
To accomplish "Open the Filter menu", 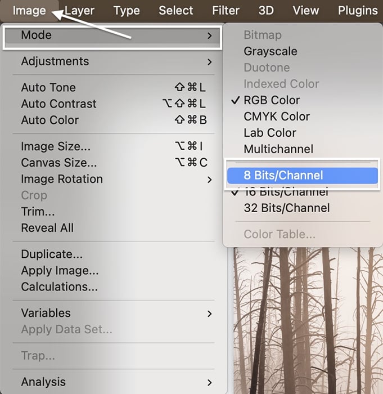I will click(226, 11).
